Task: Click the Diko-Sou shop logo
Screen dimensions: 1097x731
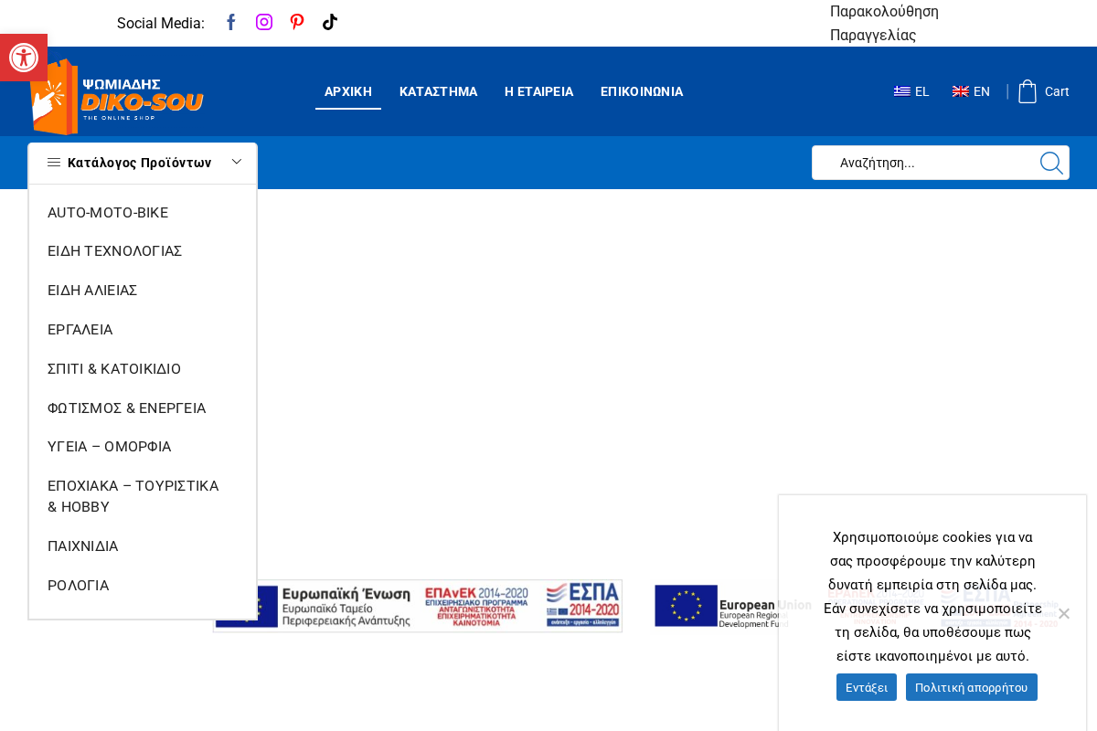Action: (116, 96)
